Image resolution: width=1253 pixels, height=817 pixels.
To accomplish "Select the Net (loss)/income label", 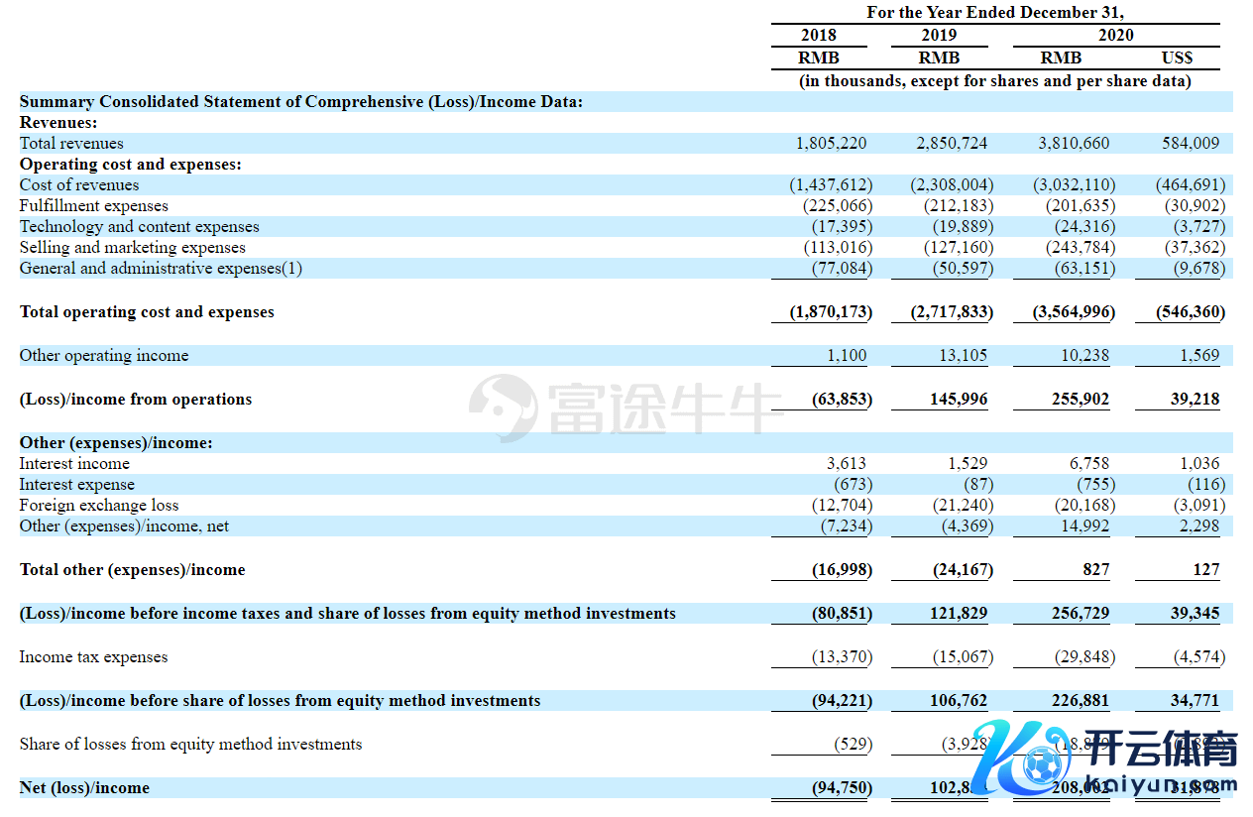I will (84, 787).
